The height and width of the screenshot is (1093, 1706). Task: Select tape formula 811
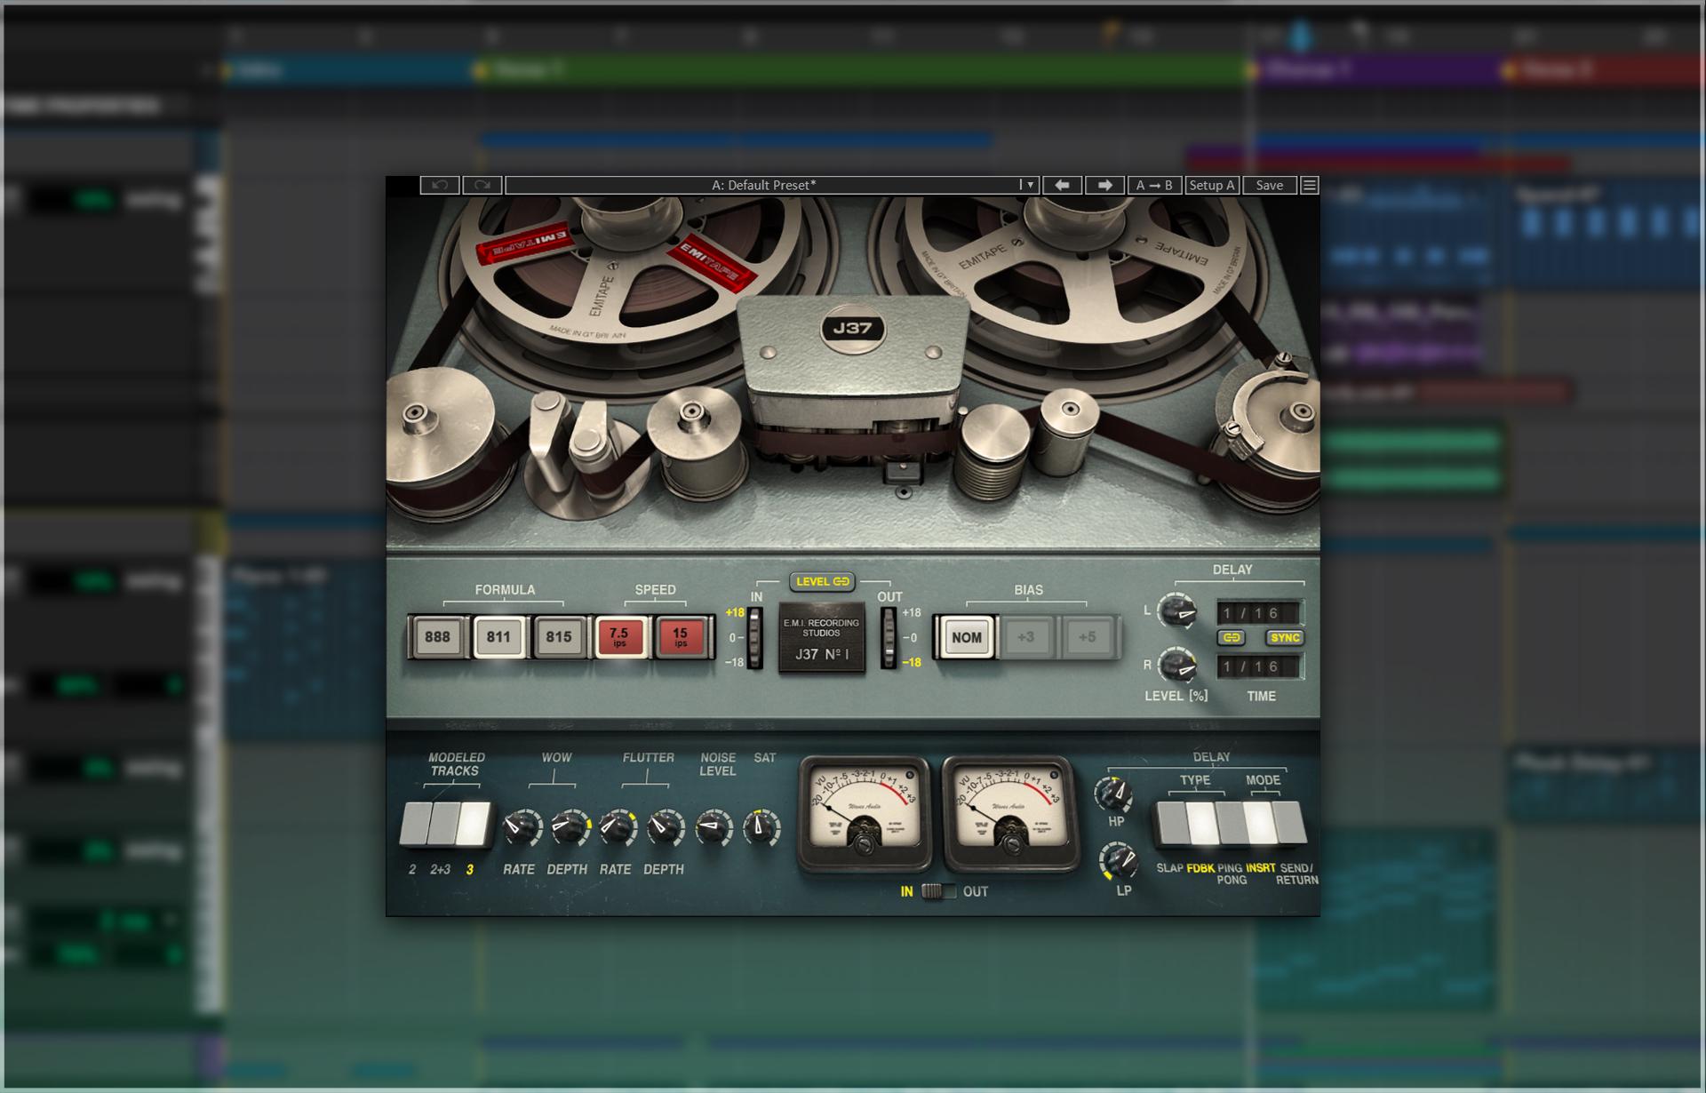498,636
